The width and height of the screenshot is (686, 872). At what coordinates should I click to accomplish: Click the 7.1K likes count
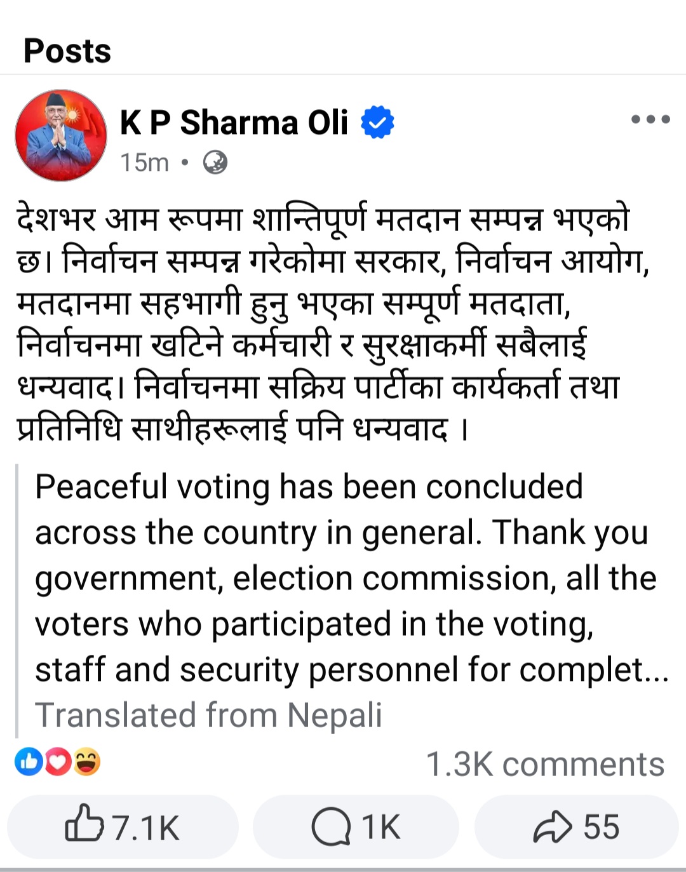pyautogui.click(x=146, y=828)
